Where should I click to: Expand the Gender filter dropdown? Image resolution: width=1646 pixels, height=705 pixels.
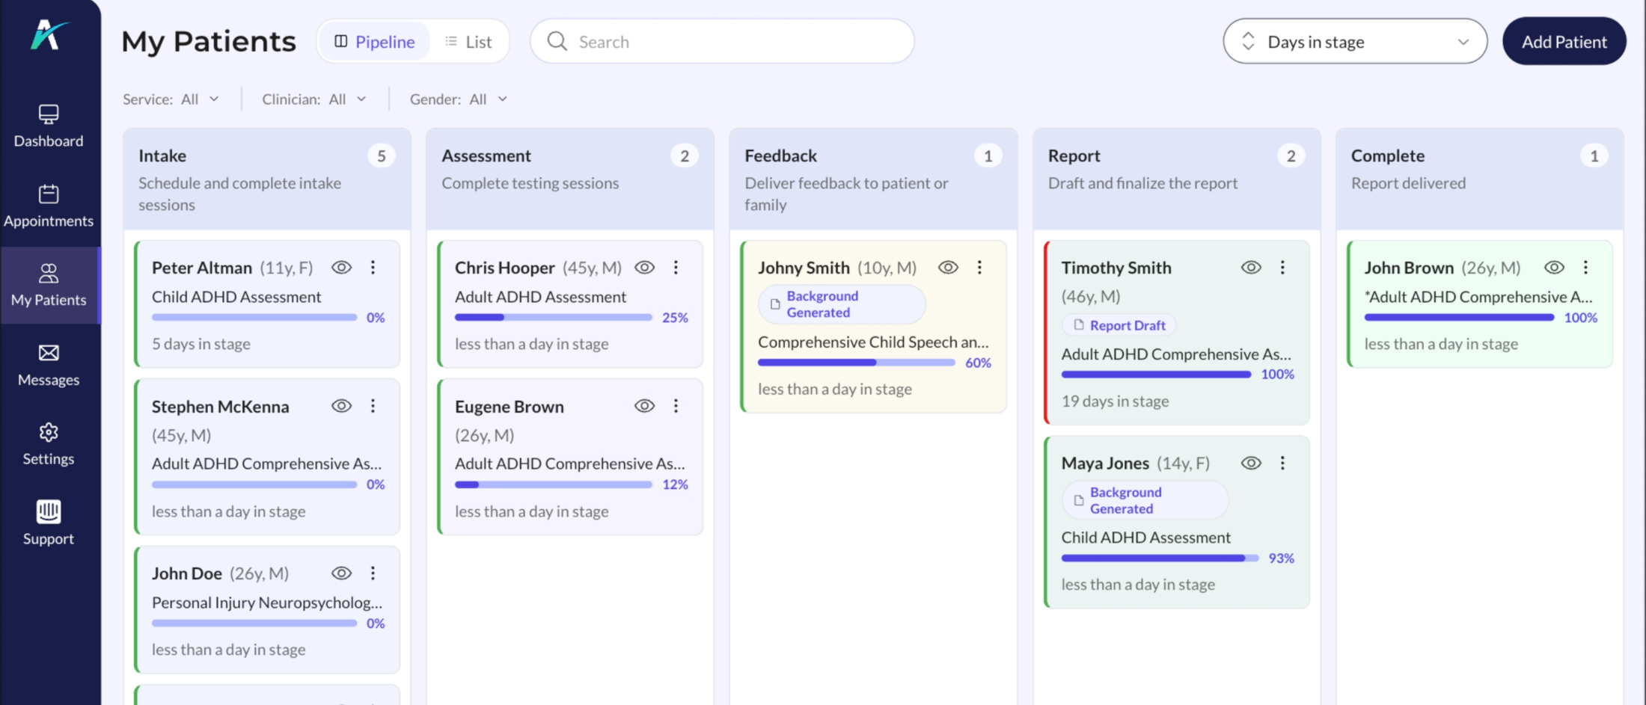[x=459, y=99]
